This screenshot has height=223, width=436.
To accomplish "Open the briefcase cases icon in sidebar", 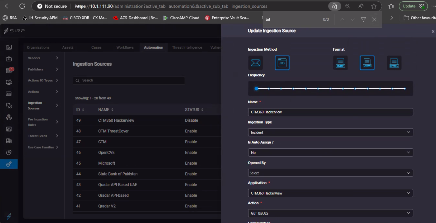I will pos(9,59).
